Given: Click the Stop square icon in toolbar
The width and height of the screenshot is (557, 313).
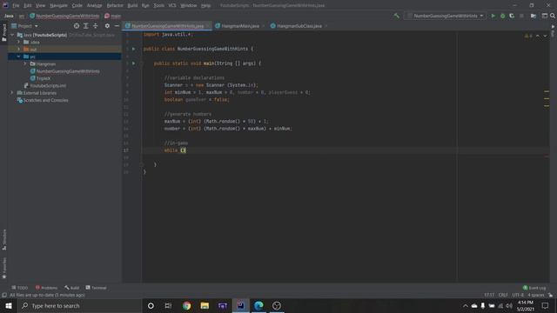Looking at the screenshot, I should pyautogui.click(x=521, y=16).
